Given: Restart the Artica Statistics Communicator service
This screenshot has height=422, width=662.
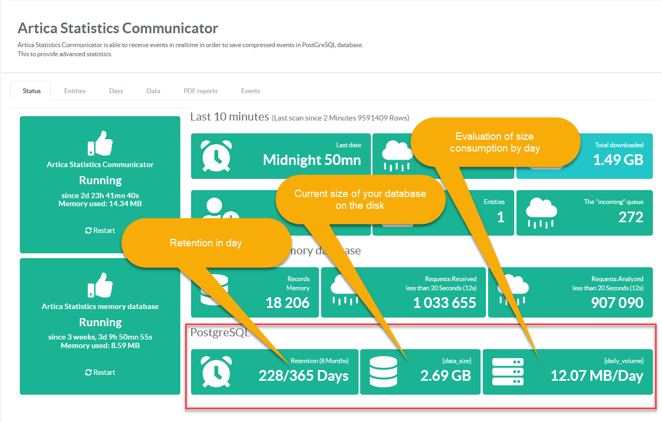Looking at the screenshot, I should [x=100, y=230].
